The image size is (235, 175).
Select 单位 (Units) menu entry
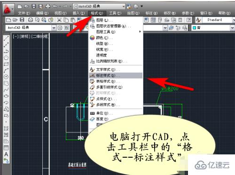point(116,113)
